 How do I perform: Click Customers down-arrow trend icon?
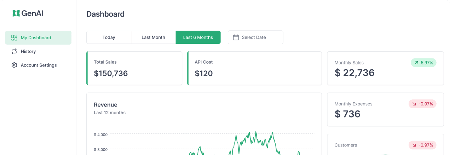[414, 145]
